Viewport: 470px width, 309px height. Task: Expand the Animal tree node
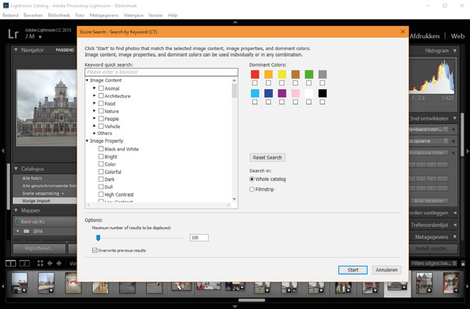pos(94,88)
